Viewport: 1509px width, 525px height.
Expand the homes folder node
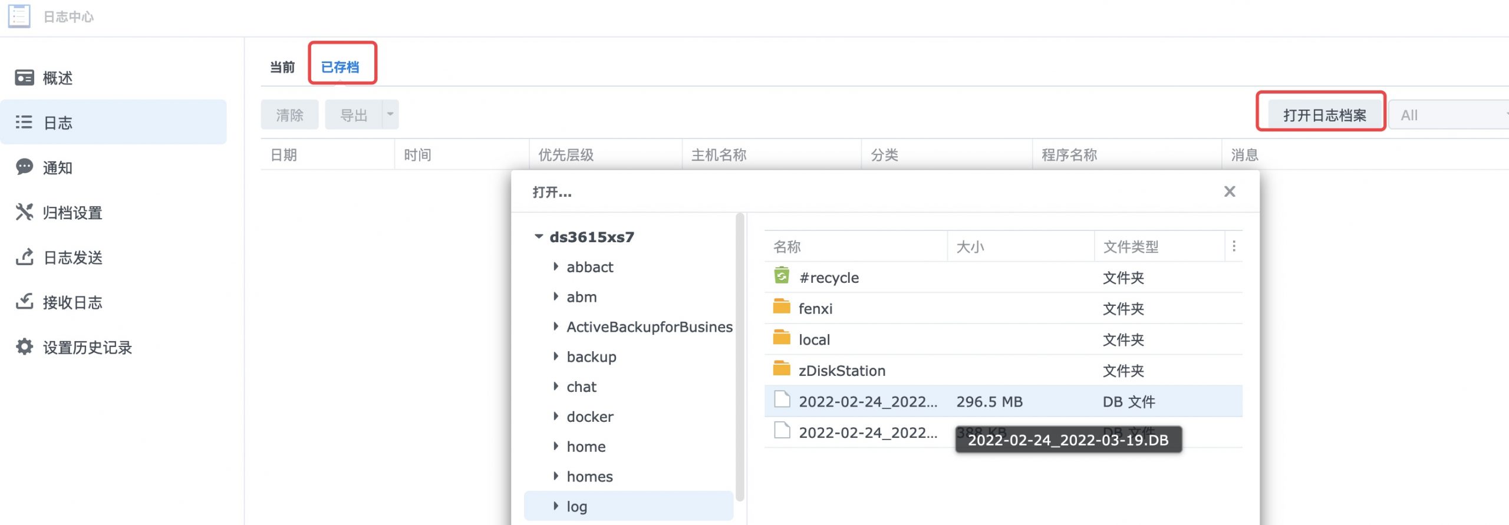tap(555, 476)
